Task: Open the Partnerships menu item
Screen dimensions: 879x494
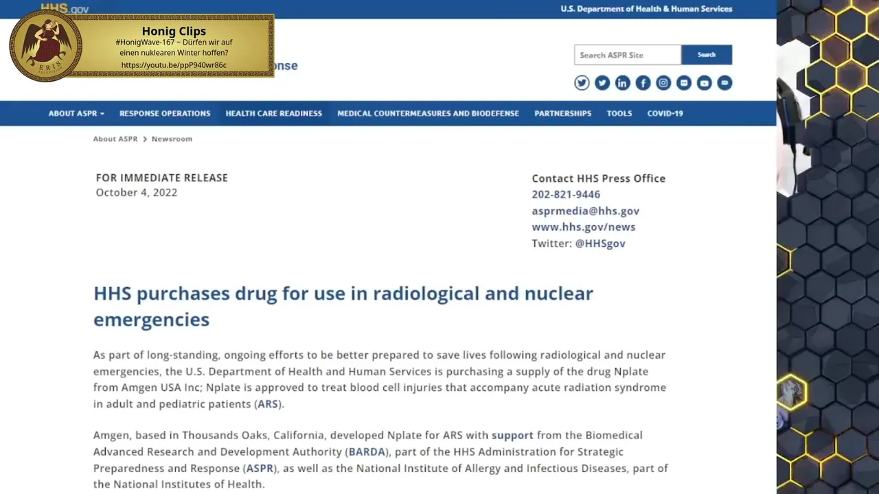Action: click(562, 113)
